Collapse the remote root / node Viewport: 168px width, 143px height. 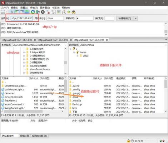[70, 49]
